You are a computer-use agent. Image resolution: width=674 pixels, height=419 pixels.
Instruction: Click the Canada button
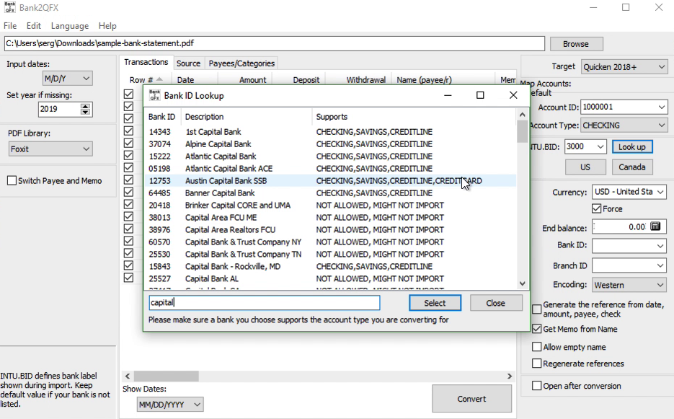point(632,167)
